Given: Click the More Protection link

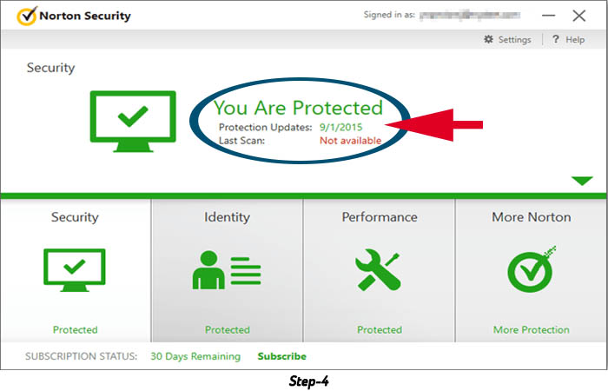Looking at the screenshot, I should click(532, 329).
